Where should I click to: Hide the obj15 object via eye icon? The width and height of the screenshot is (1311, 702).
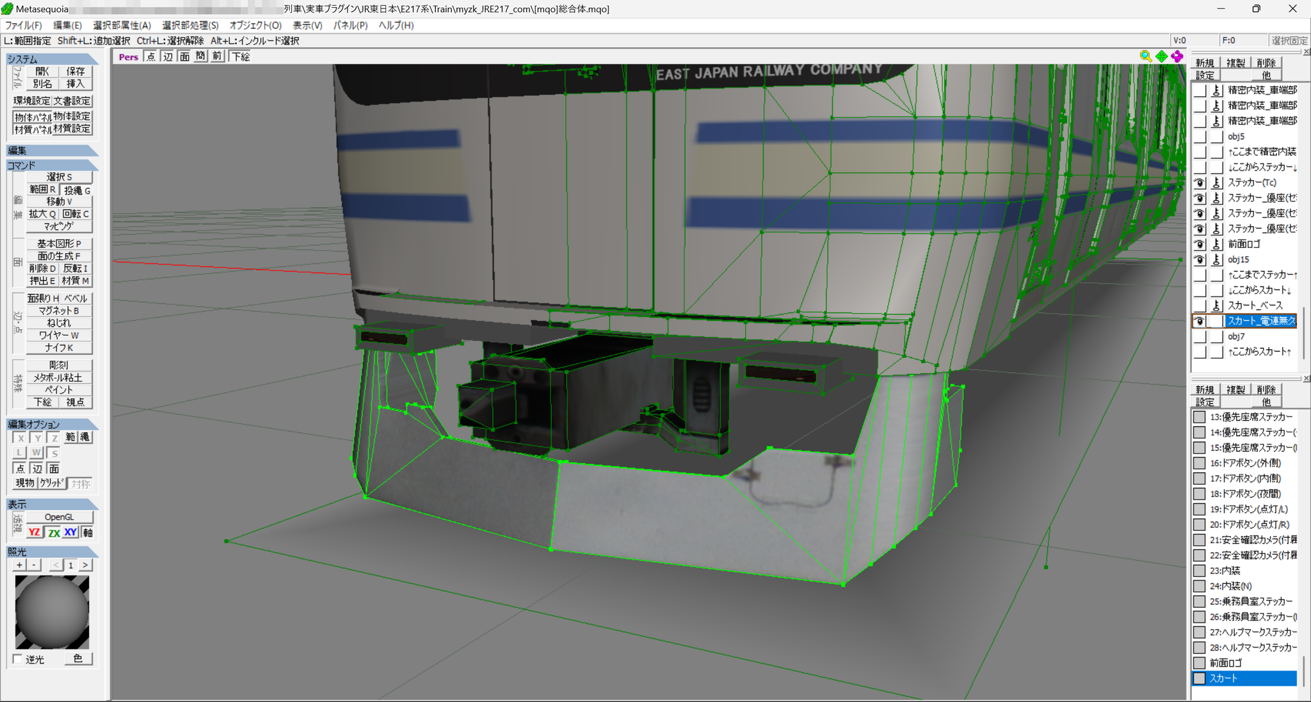[1200, 259]
